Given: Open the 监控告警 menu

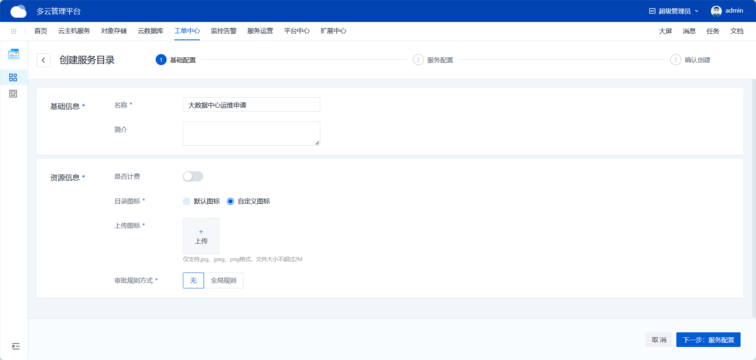Looking at the screenshot, I should (x=224, y=31).
